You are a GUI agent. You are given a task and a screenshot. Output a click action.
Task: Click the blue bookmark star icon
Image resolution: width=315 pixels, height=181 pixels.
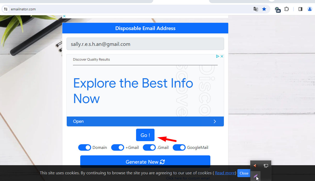pyautogui.click(x=264, y=9)
